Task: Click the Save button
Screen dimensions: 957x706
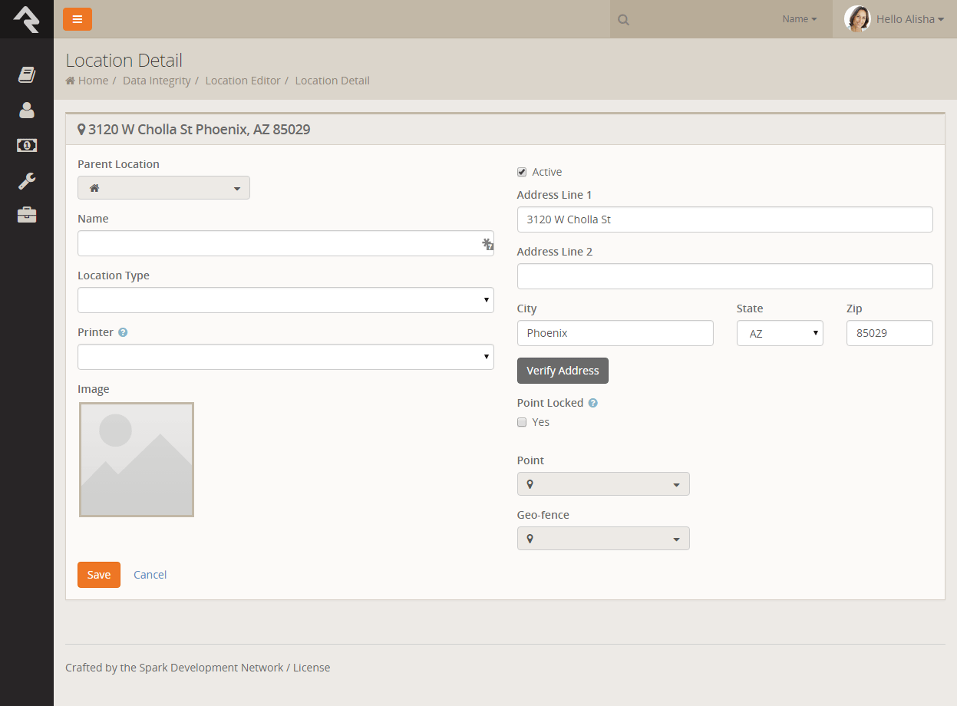Action: (x=99, y=575)
